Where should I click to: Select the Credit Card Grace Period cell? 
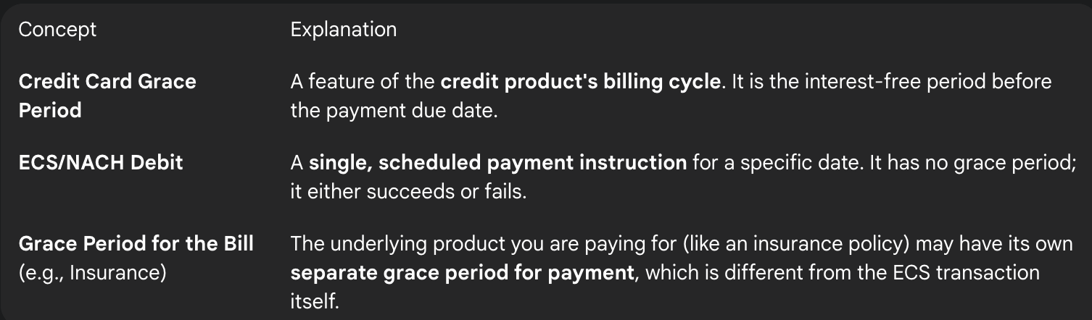coord(107,96)
